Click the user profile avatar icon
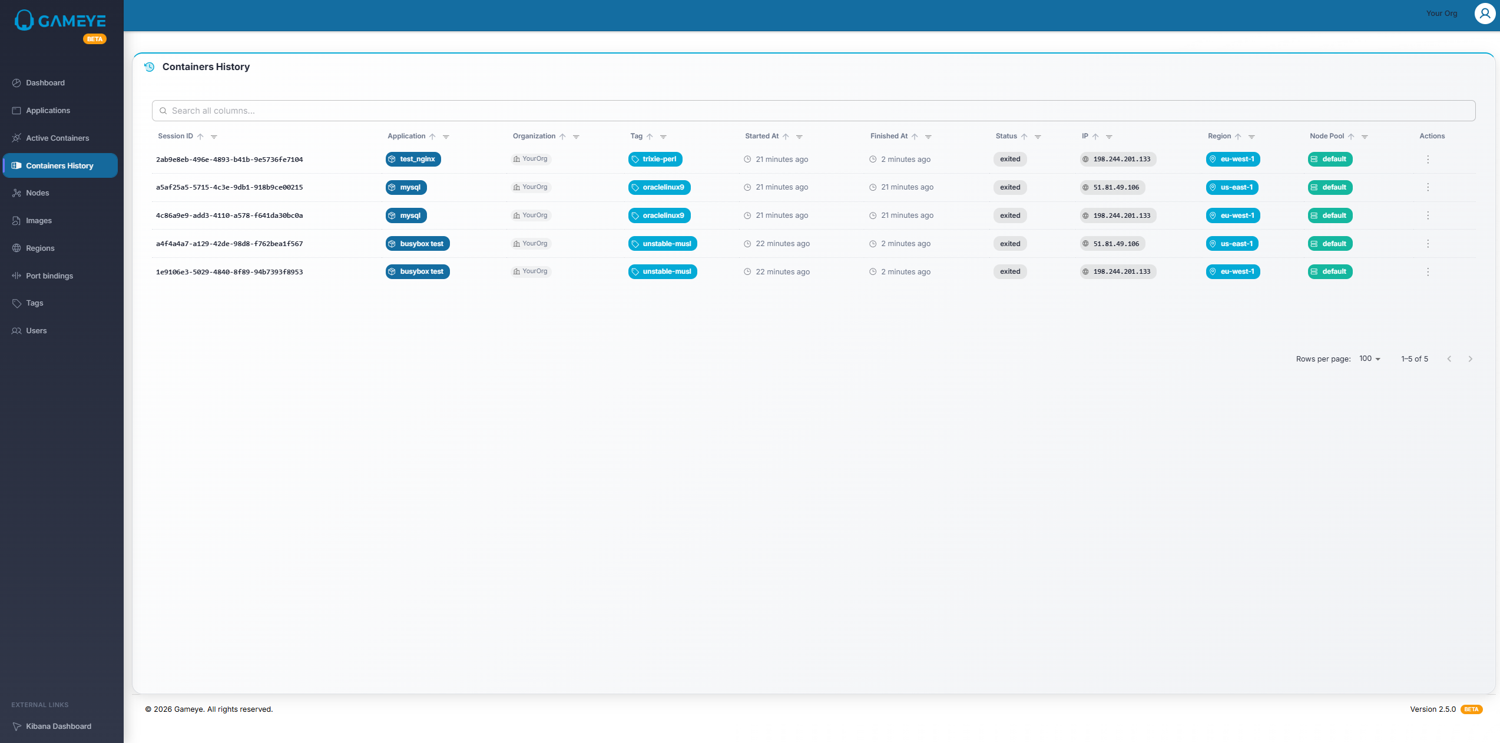1500x743 pixels. coord(1485,14)
